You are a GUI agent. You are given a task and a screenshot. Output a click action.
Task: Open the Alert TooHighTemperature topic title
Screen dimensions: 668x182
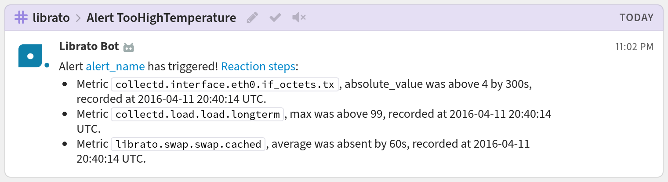click(161, 18)
